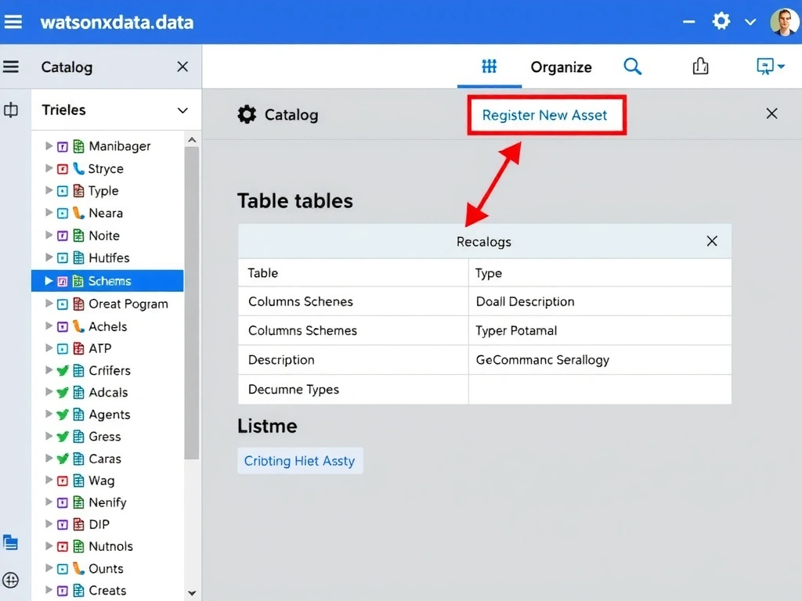The height and width of the screenshot is (601, 802).
Task: Expand the Hutifes tree node
Action: click(x=49, y=257)
